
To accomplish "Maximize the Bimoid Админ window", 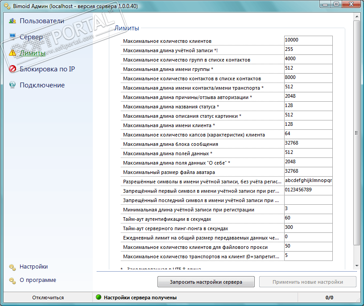I will point(337,4).
